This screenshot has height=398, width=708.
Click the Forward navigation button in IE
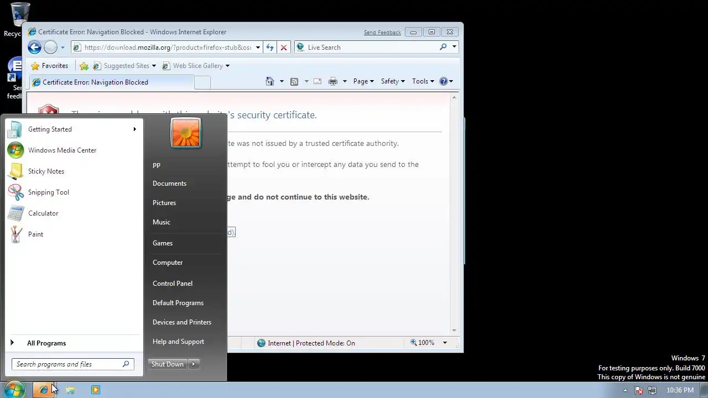pyautogui.click(x=50, y=47)
